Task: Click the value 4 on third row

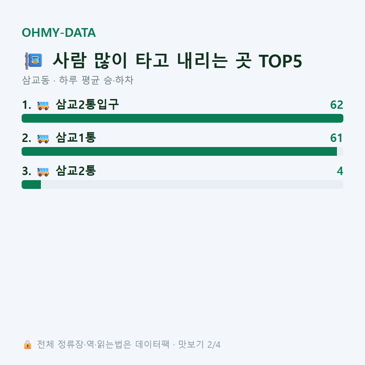Action: [x=340, y=171]
